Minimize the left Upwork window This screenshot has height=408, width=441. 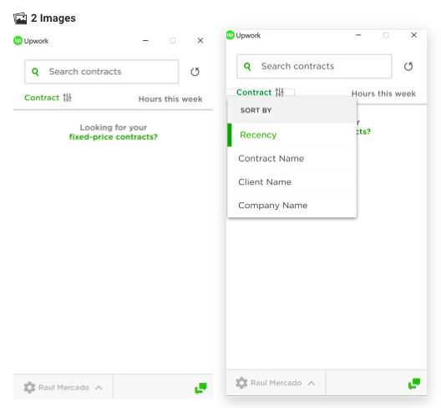pyautogui.click(x=145, y=40)
